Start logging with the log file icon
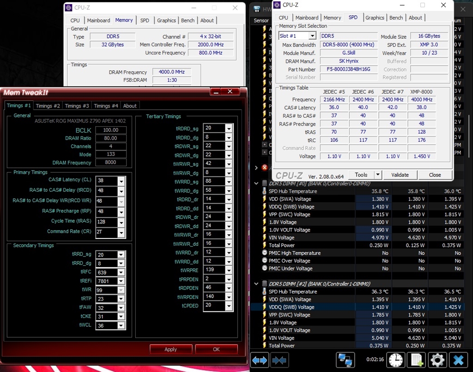The image size is (473, 372). click(417, 360)
